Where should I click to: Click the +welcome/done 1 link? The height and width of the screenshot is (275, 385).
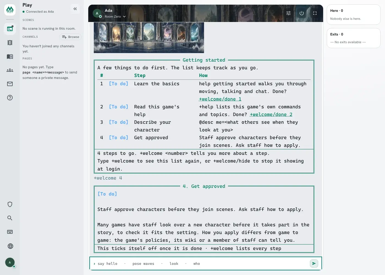tap(220, 99)
